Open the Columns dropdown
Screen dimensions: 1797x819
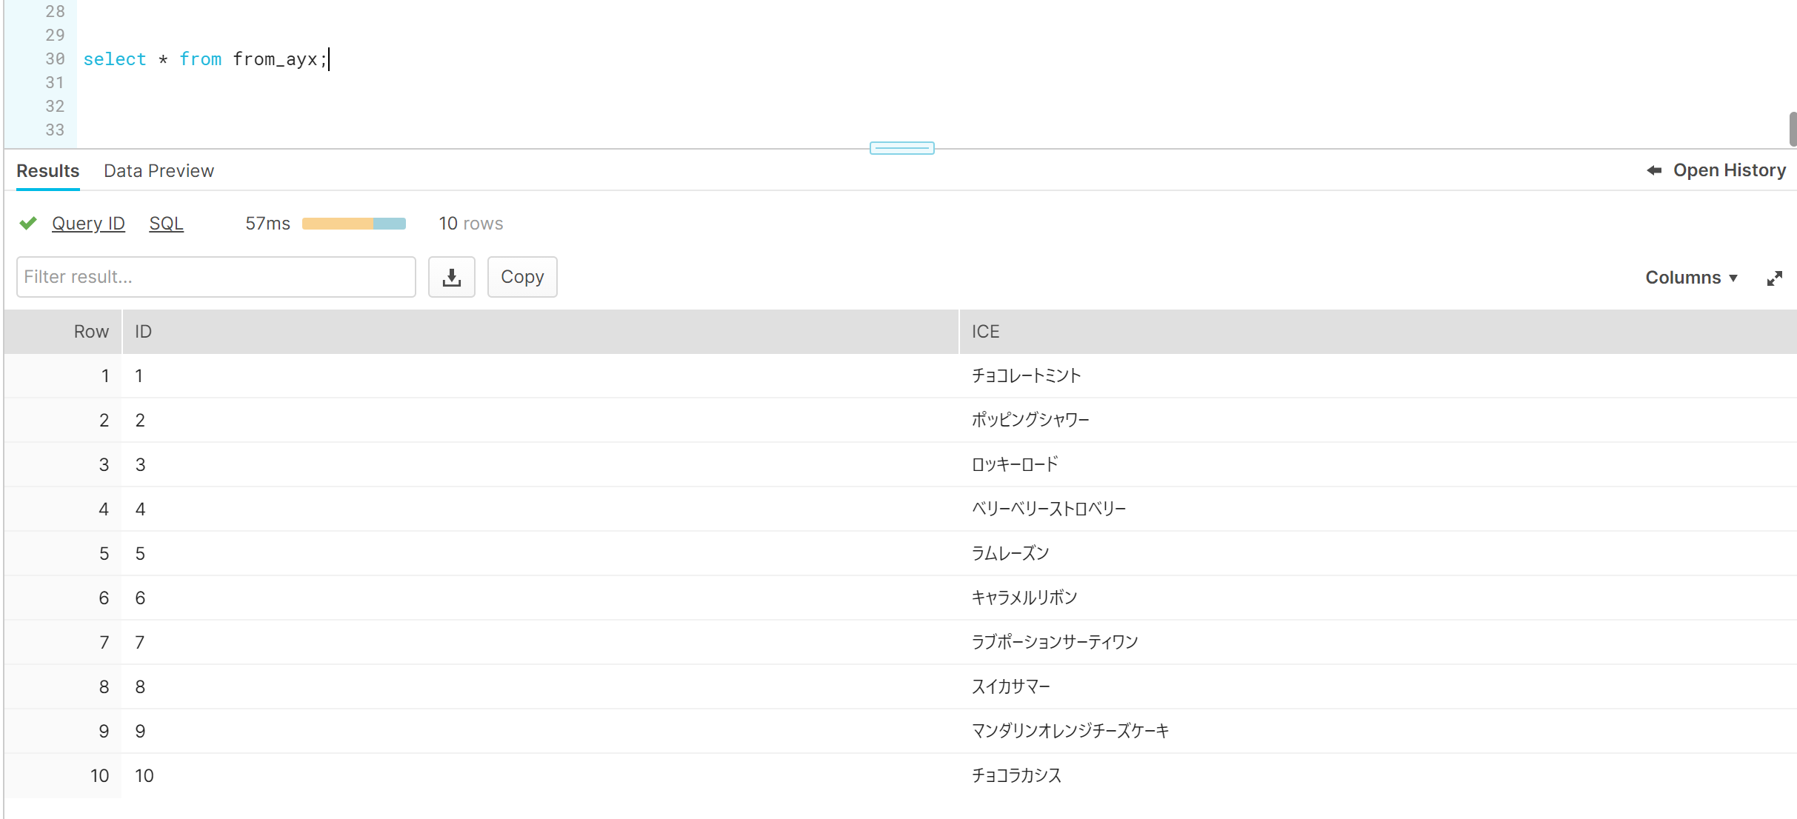point(1691,277)
